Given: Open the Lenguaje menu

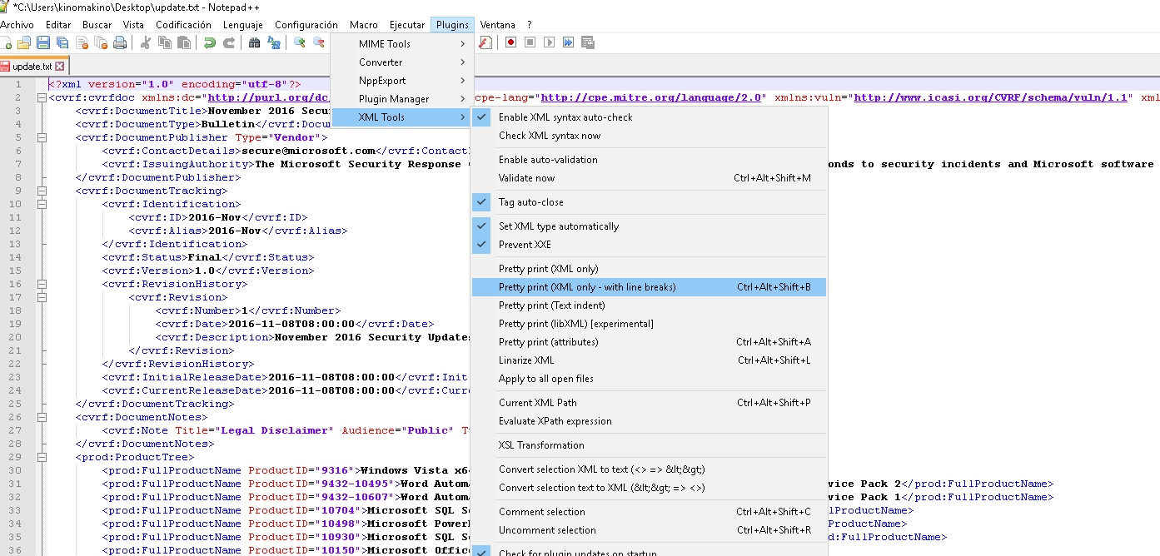Looking at the screenshot, I should [242, 25].
